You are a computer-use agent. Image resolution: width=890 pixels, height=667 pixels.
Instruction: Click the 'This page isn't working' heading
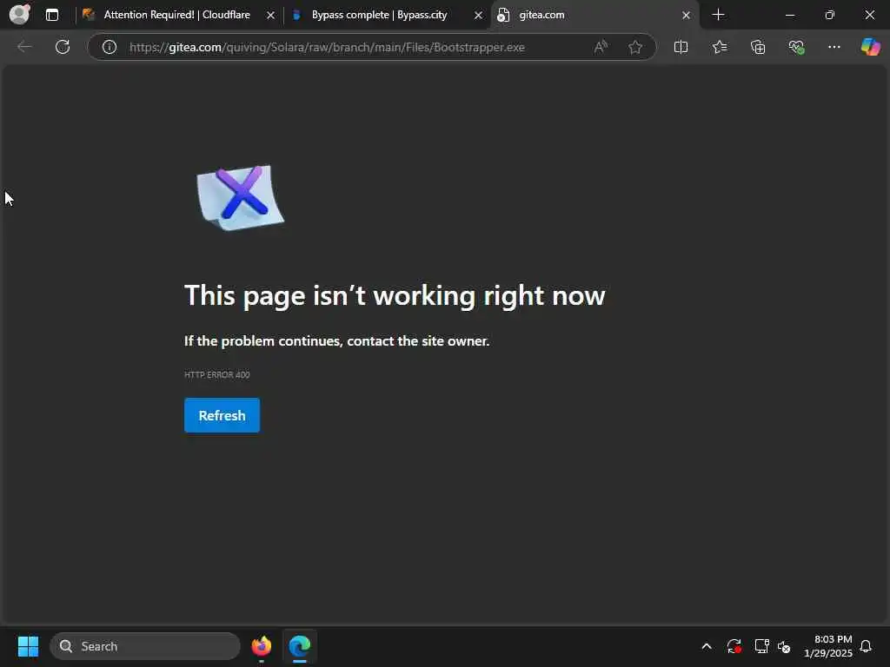point(395,295)
